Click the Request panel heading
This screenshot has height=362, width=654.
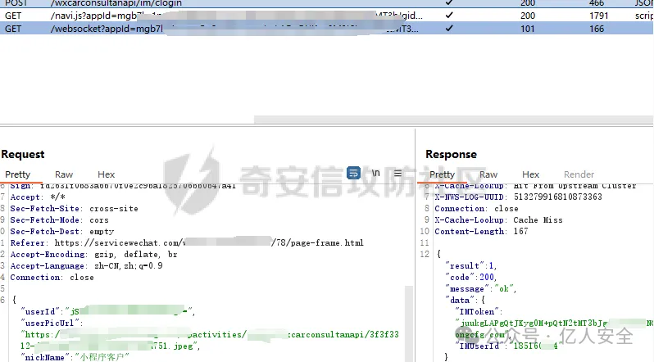(x=22, y=154)
